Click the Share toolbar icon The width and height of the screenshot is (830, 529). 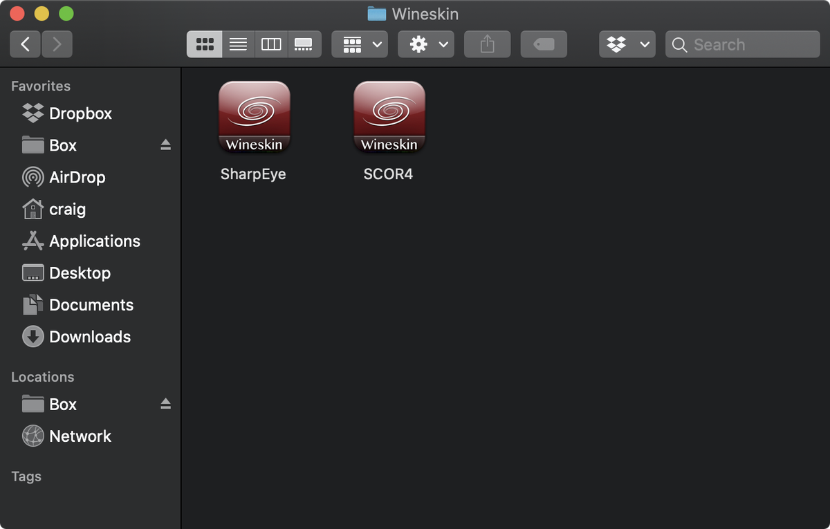(x=487, y=44)
